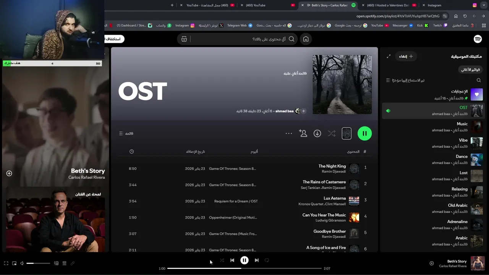Image resolution: width=489 pixels, height=275 pixels.
Task: Open the ahmad baa profile link
Action: pos(284,111)
